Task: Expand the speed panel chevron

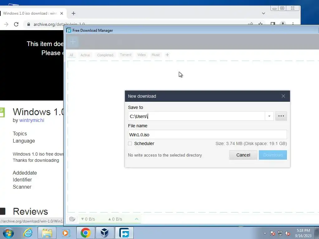Action: 136,219
